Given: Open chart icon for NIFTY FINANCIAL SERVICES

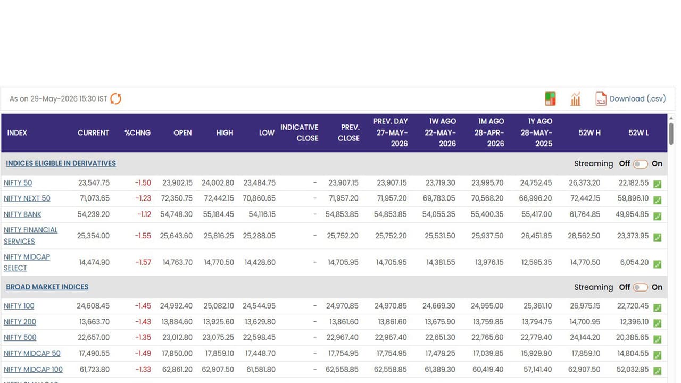Looking at the screenshot, I should point(658,237).
